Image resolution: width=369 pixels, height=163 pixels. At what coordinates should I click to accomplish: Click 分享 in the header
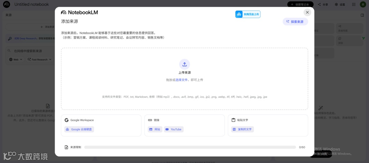[x=323, y=4]
